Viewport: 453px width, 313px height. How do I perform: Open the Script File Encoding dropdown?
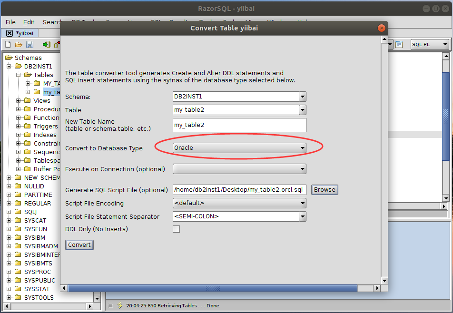(239, 203)
